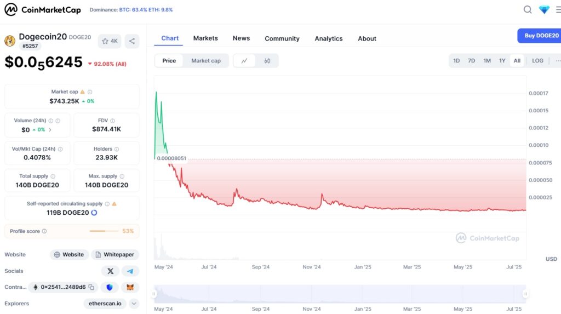561x314 pixels.
Task: Click the blue diamond rewards icon
Action: tap(544, 9)
